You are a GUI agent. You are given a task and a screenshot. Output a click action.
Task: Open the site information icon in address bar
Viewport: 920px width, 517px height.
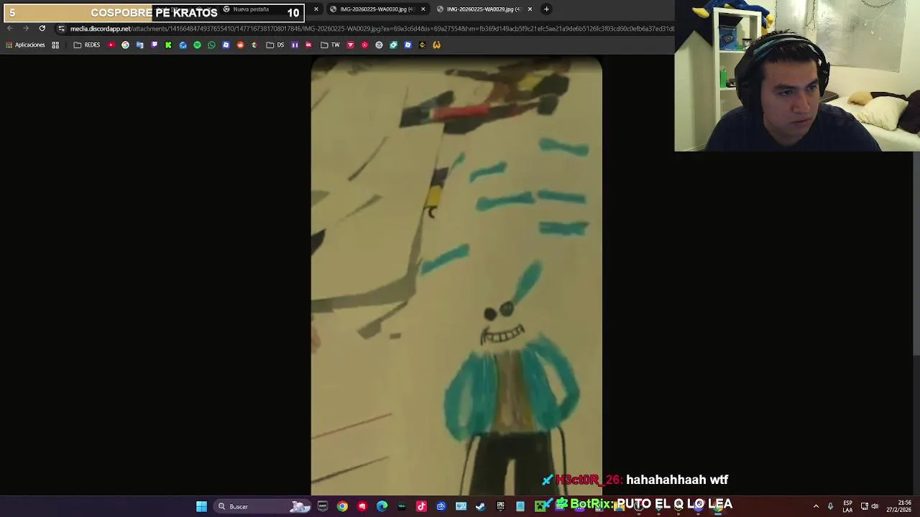tap(61, 29)
